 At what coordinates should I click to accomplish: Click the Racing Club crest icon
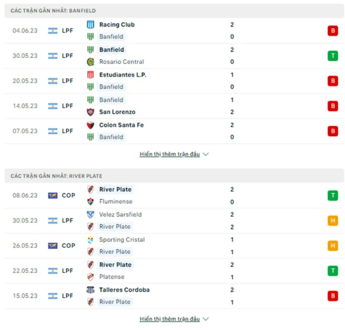click(x=91, y=25)
